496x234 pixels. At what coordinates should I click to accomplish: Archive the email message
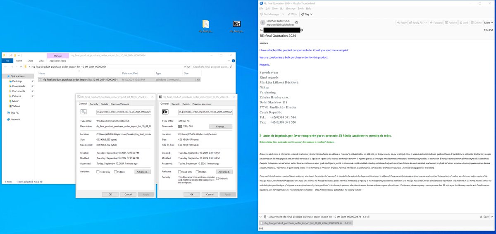coord(451,23)
